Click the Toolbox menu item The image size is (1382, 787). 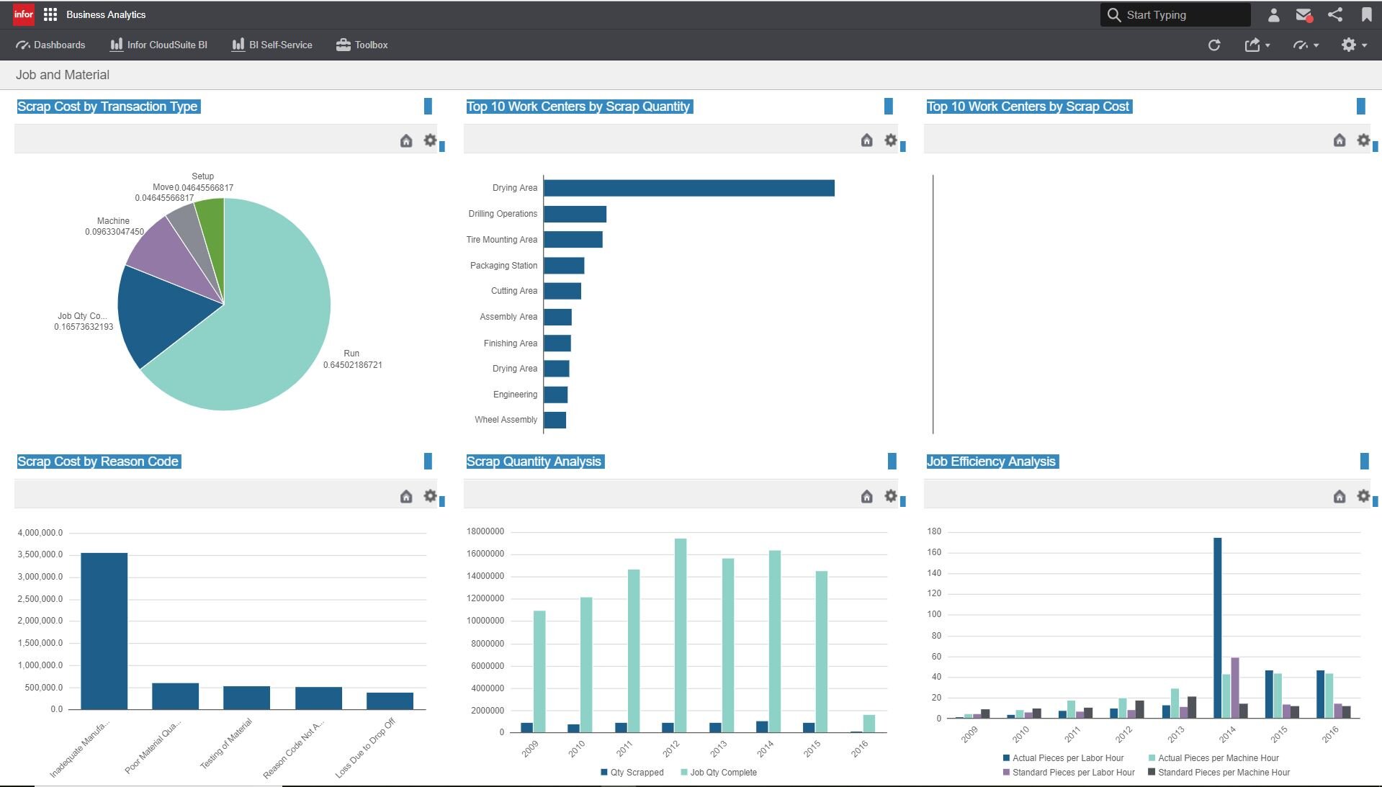coord(362,45)
